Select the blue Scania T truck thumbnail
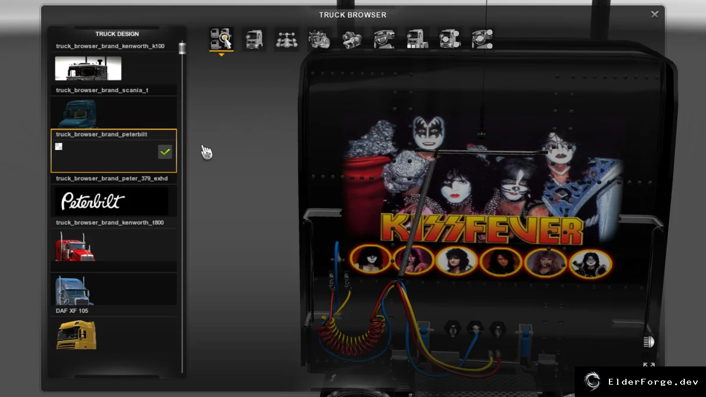 78,113
